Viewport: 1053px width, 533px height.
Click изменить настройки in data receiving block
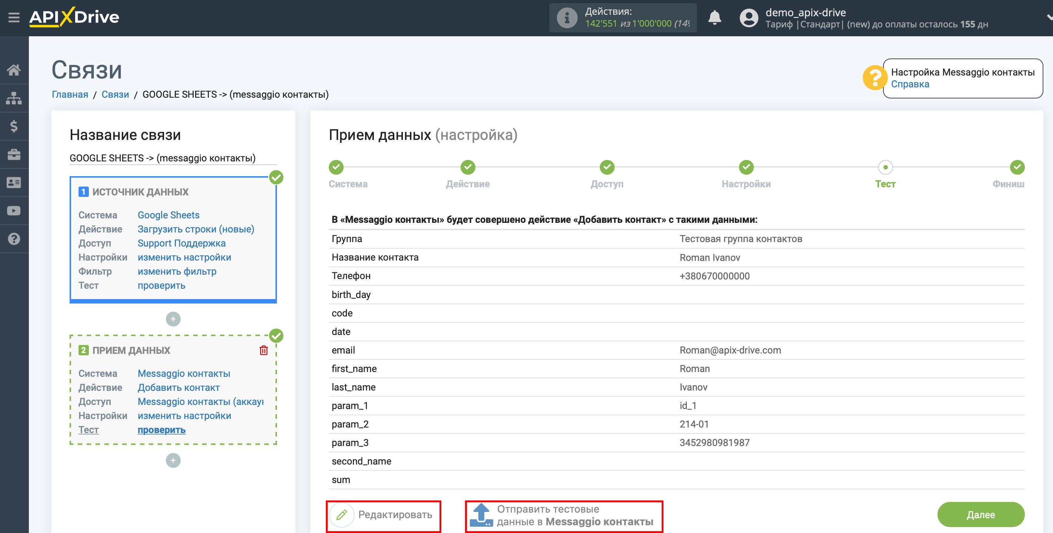[x=184, y=416]
